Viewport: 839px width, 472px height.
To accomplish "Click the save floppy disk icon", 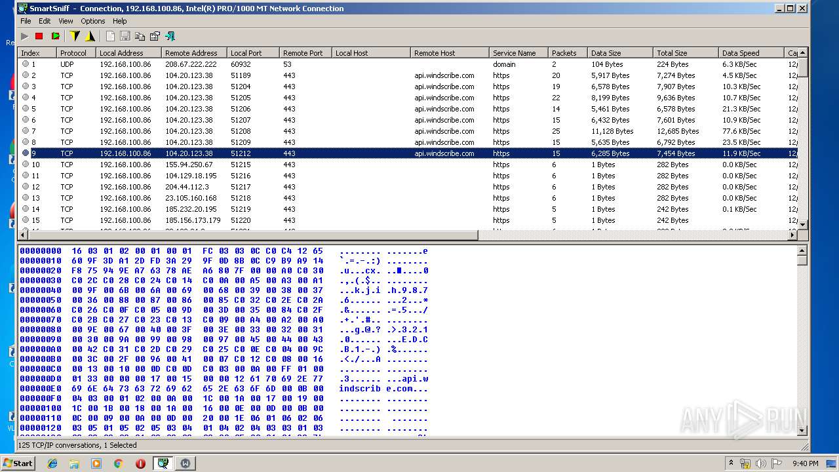I will pyautogui.click(x=125, y=36).
